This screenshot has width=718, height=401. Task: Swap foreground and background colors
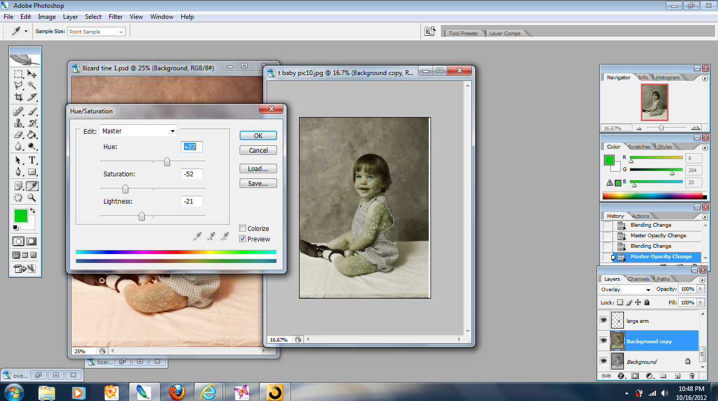(32, 210)
